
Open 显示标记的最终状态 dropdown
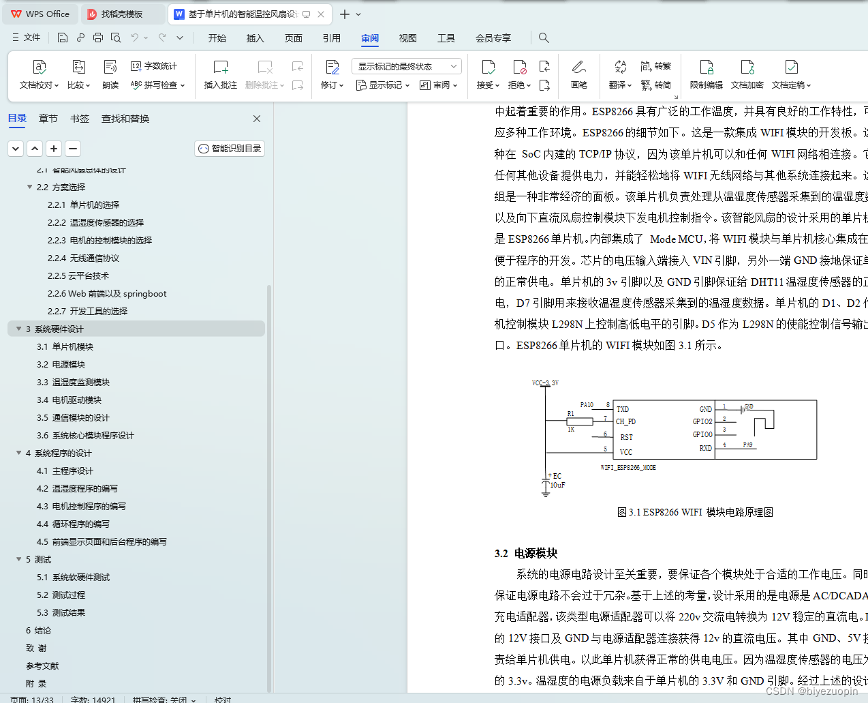pyautogui.click(x=407, y=66)
